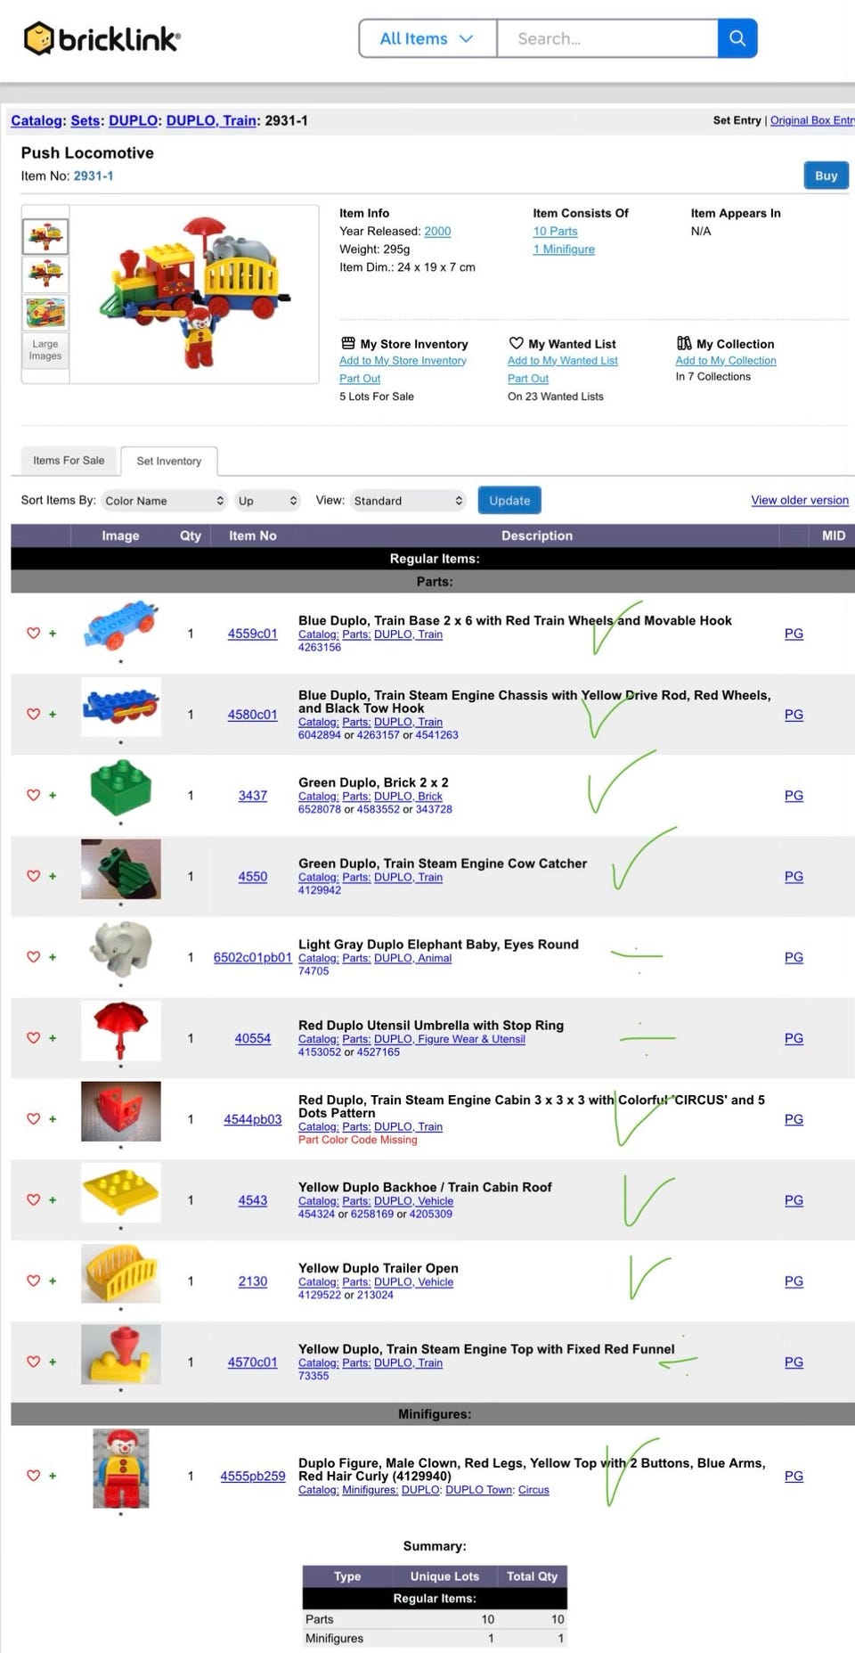Image resolution: width=855 pixels, height=1653 pixels.
Task: Click heart icon for Trailer Open 2130
Action: click(33, 1281)
